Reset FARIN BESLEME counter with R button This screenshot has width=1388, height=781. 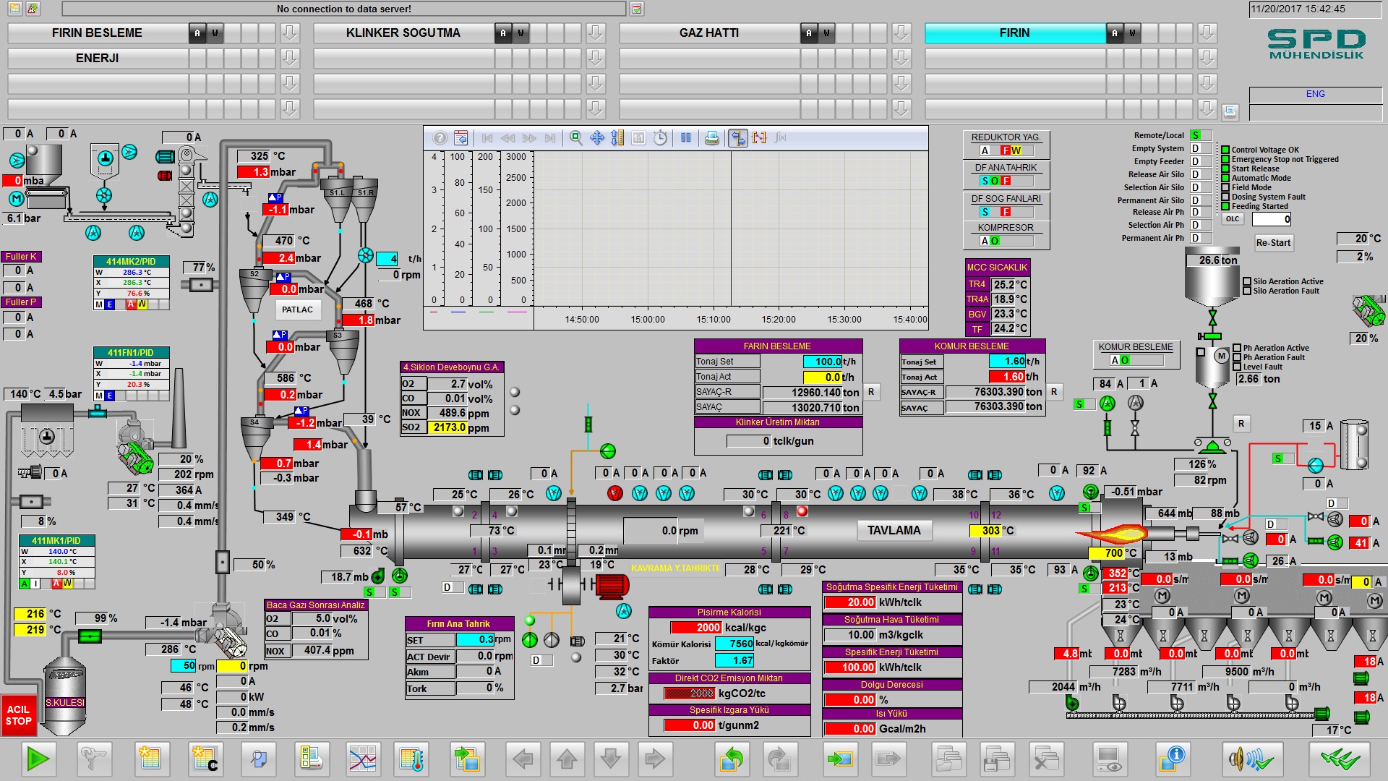point(871,392)
